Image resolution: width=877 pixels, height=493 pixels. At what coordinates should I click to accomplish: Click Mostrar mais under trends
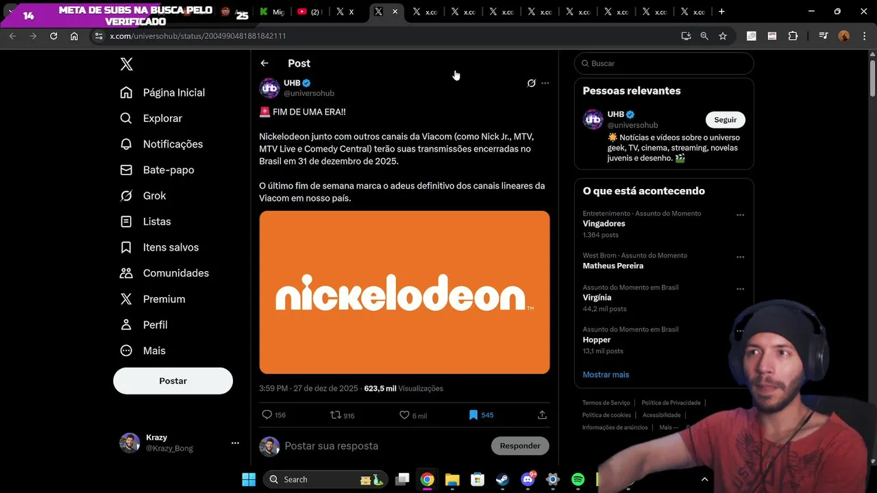pos(606,375)
